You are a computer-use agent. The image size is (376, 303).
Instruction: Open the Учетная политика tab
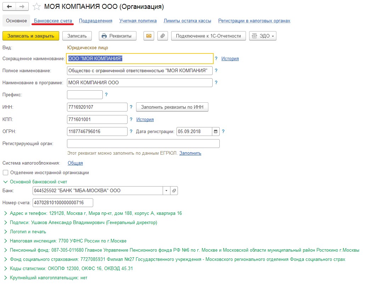[138, 21]
